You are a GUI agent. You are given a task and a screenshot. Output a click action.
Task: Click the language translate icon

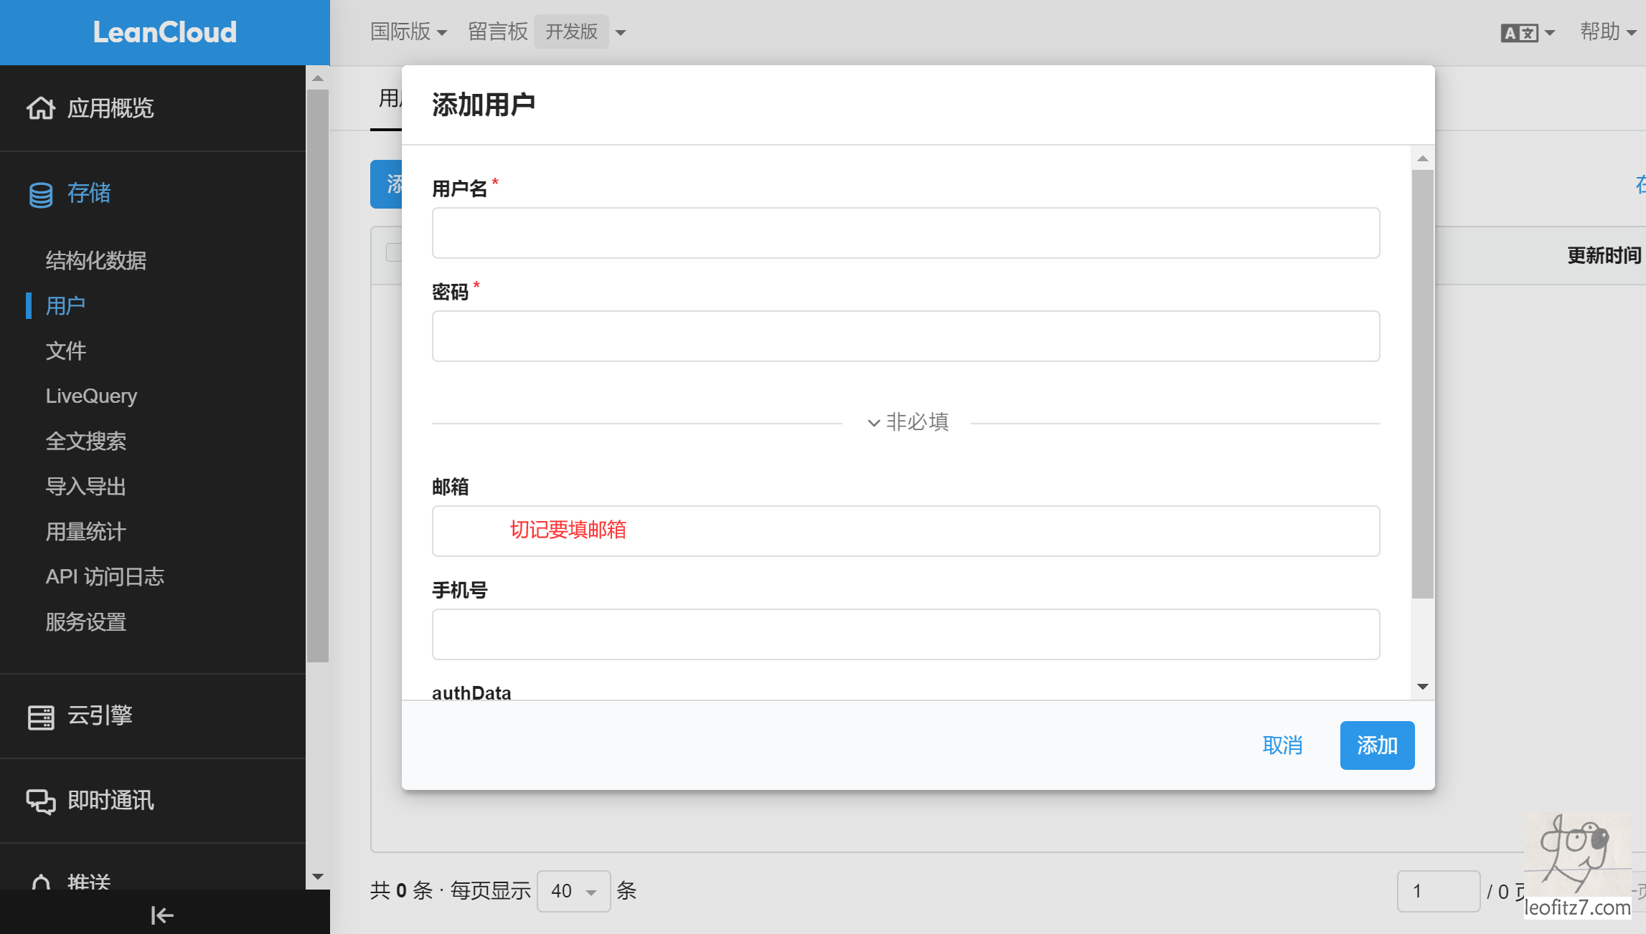(x=1520, y=33)
